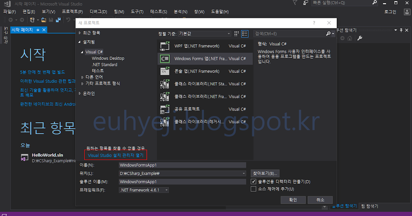Viewport: 412px width, 216px height.
Task: Select Windows Desktop under Visual C#
Action: click(108, 58)
